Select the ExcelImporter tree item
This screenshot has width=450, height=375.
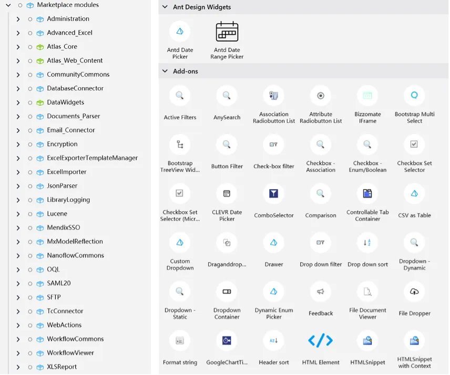[x=67, y=172]
